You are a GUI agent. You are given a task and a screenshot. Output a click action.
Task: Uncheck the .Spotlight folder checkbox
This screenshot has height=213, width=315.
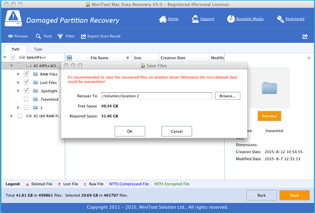[26, 91]
